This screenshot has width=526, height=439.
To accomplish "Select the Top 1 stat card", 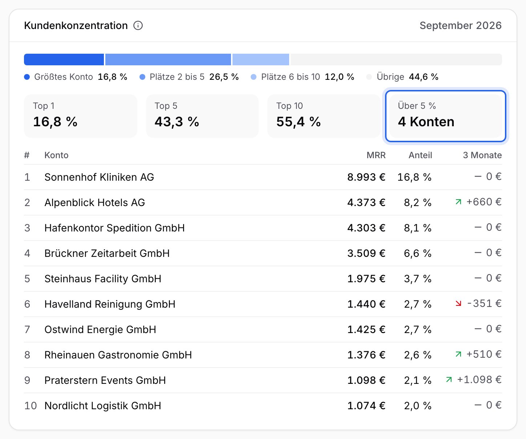I will (x=81, y=116).
